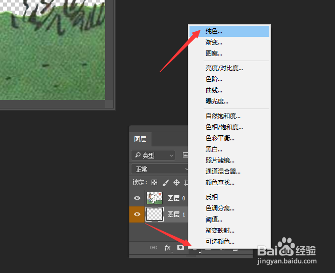This screenshot has width=335, height=273.
Task: Choose 渐变... fill layer option
Action: coord(229,42)
